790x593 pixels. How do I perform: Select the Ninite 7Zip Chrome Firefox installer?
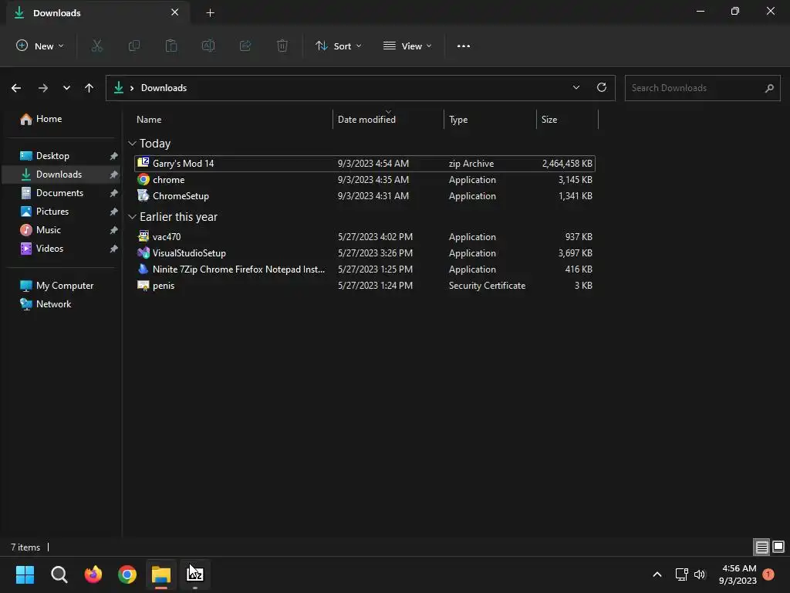pos(365,269)
